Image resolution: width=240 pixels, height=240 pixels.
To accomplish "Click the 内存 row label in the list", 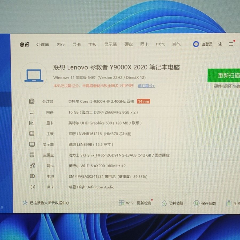I will pos(50,112).
